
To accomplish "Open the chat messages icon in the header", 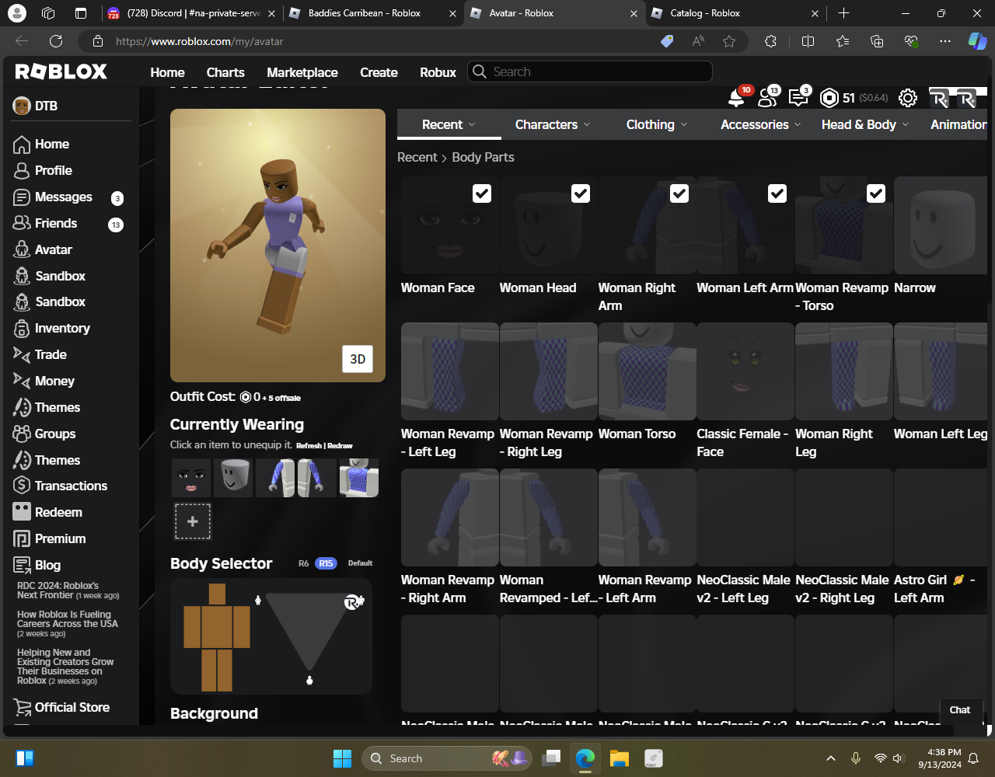I will pyautogui.click(x=798, y=98).
